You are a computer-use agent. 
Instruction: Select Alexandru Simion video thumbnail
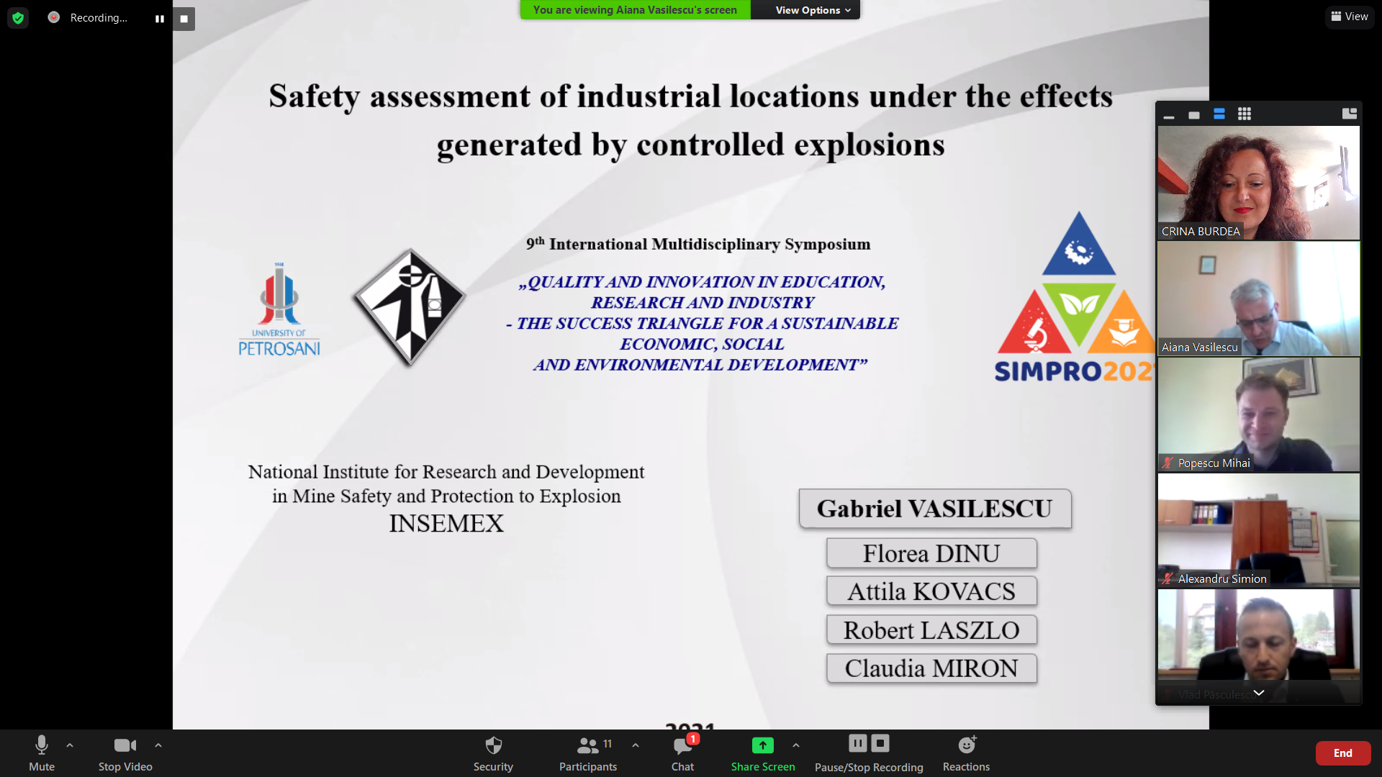pyautogui.click(x=1258, y=530)
